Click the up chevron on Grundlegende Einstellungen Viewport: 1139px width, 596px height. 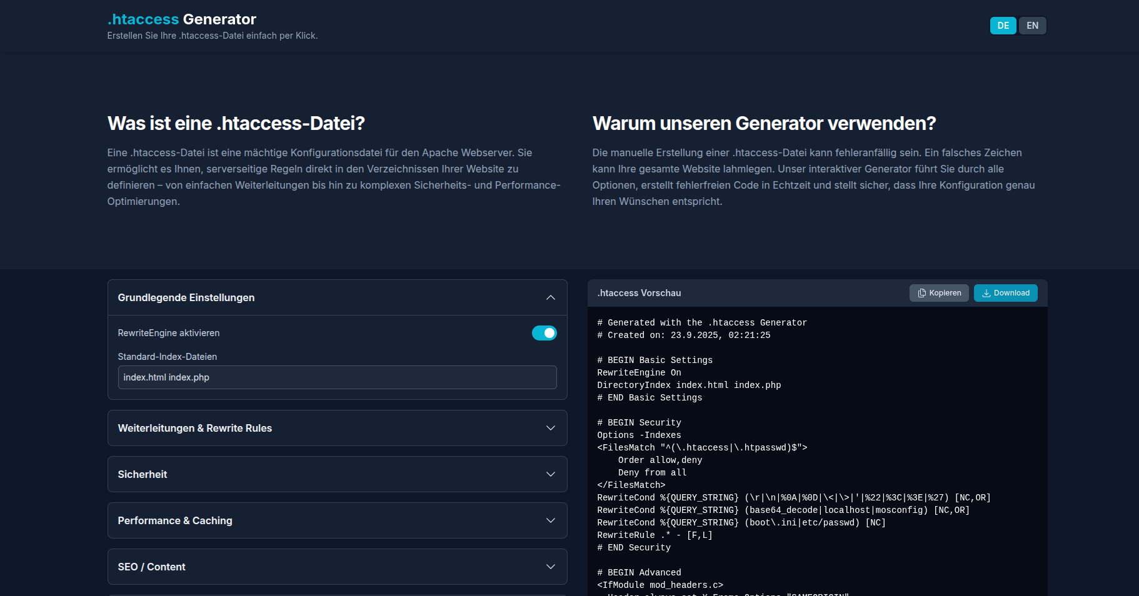[550, 297]
